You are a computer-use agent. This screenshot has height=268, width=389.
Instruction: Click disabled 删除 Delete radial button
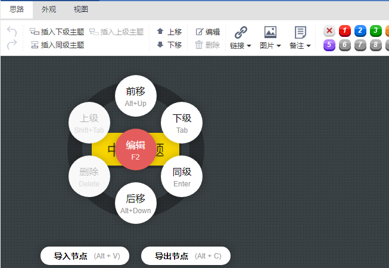[x=89, y=176]
